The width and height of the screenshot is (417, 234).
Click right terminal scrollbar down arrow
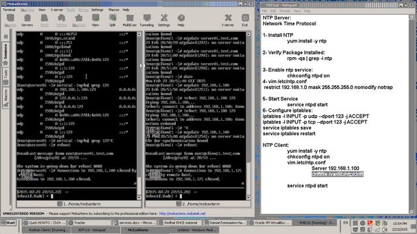coord(248,198)
